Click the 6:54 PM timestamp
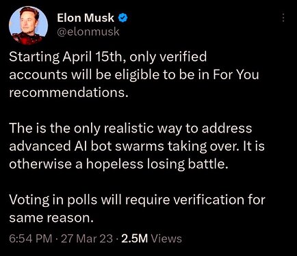 coord(31,239)
